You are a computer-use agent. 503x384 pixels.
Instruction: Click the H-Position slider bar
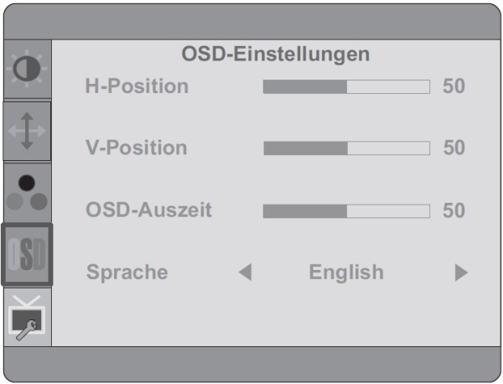coord(346,86)
